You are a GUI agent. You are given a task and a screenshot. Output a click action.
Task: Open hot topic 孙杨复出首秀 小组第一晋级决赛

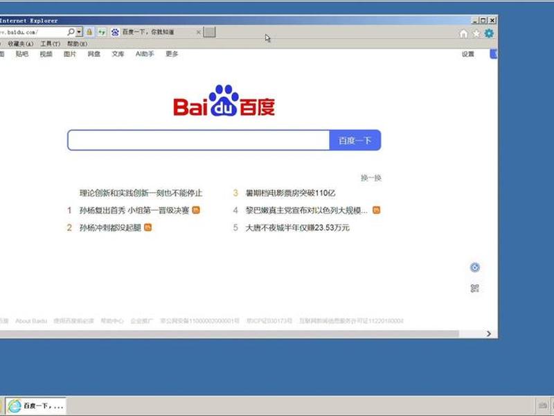point(134,211)
